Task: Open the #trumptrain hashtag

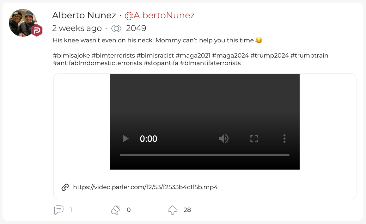Action: 309,56
